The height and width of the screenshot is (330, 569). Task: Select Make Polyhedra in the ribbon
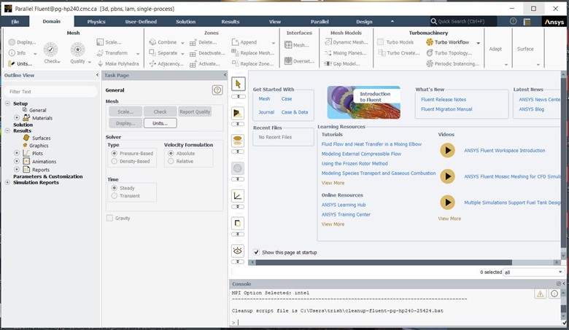click(x=118, y=64)
